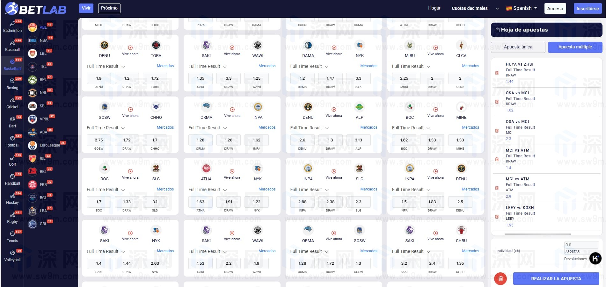This screenshot has width=606, height=287.
Task: Open the EuroLeague league entry
Action: pos(33,145)
